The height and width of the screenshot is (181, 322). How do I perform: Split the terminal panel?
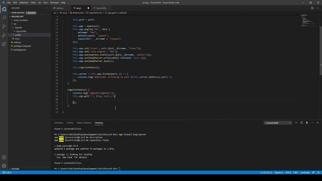pyautogui.click(x=301, y=123)
